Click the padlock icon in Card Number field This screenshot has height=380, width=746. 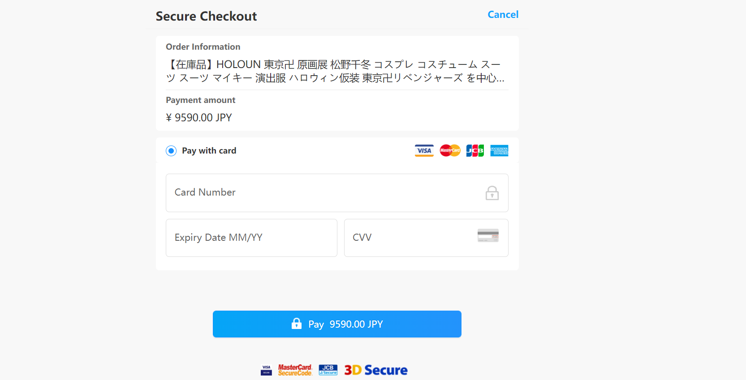(492, 193)
